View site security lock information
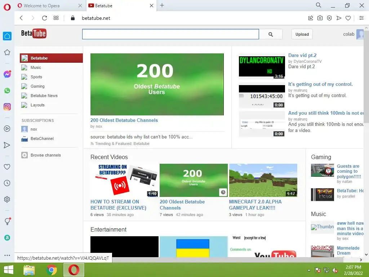369x277 pixels. point(73,18)
